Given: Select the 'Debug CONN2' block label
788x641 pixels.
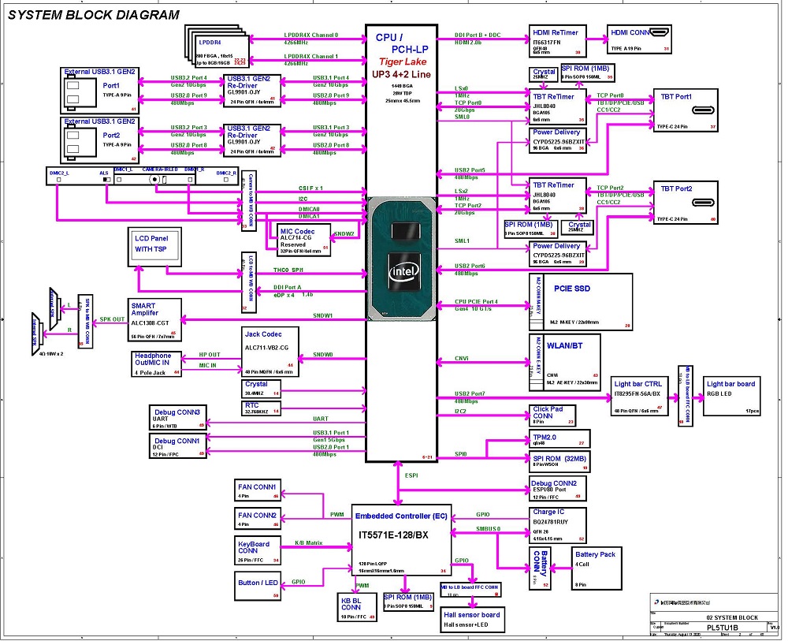Looking at the screenshot, I should pos(554,483).
